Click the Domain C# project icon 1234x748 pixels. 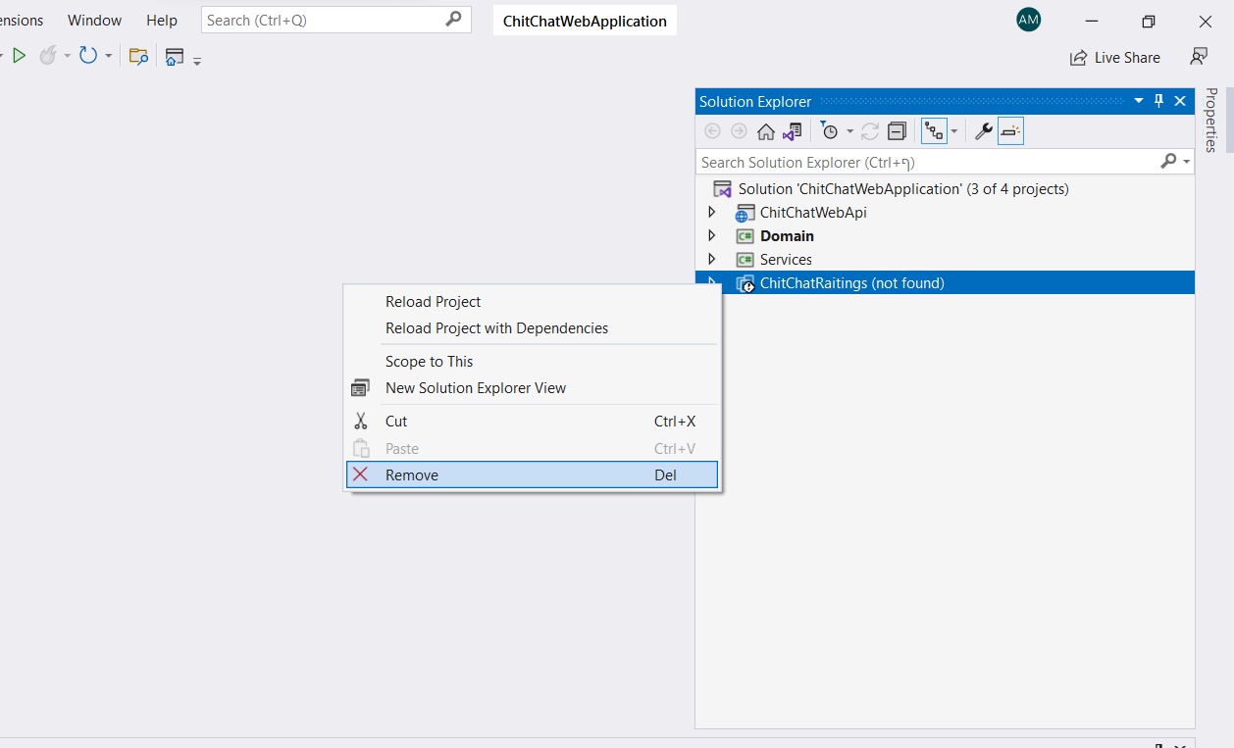pos(746,236)
